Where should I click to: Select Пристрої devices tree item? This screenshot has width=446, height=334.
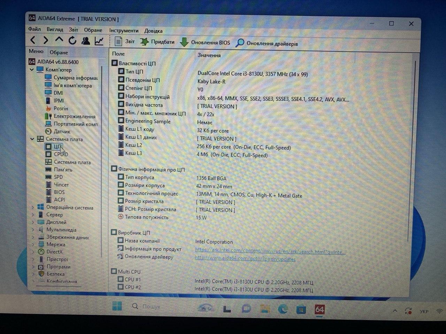[53, 259]
